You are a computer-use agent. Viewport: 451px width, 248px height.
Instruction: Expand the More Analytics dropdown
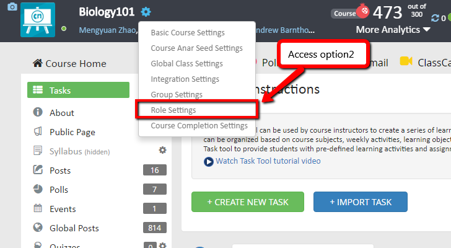tap(393, 30)
